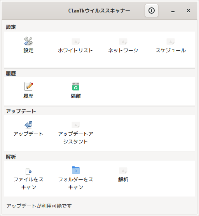
Task: View scan 履歴 notepad pencil icon
Action: coord(28,87)
